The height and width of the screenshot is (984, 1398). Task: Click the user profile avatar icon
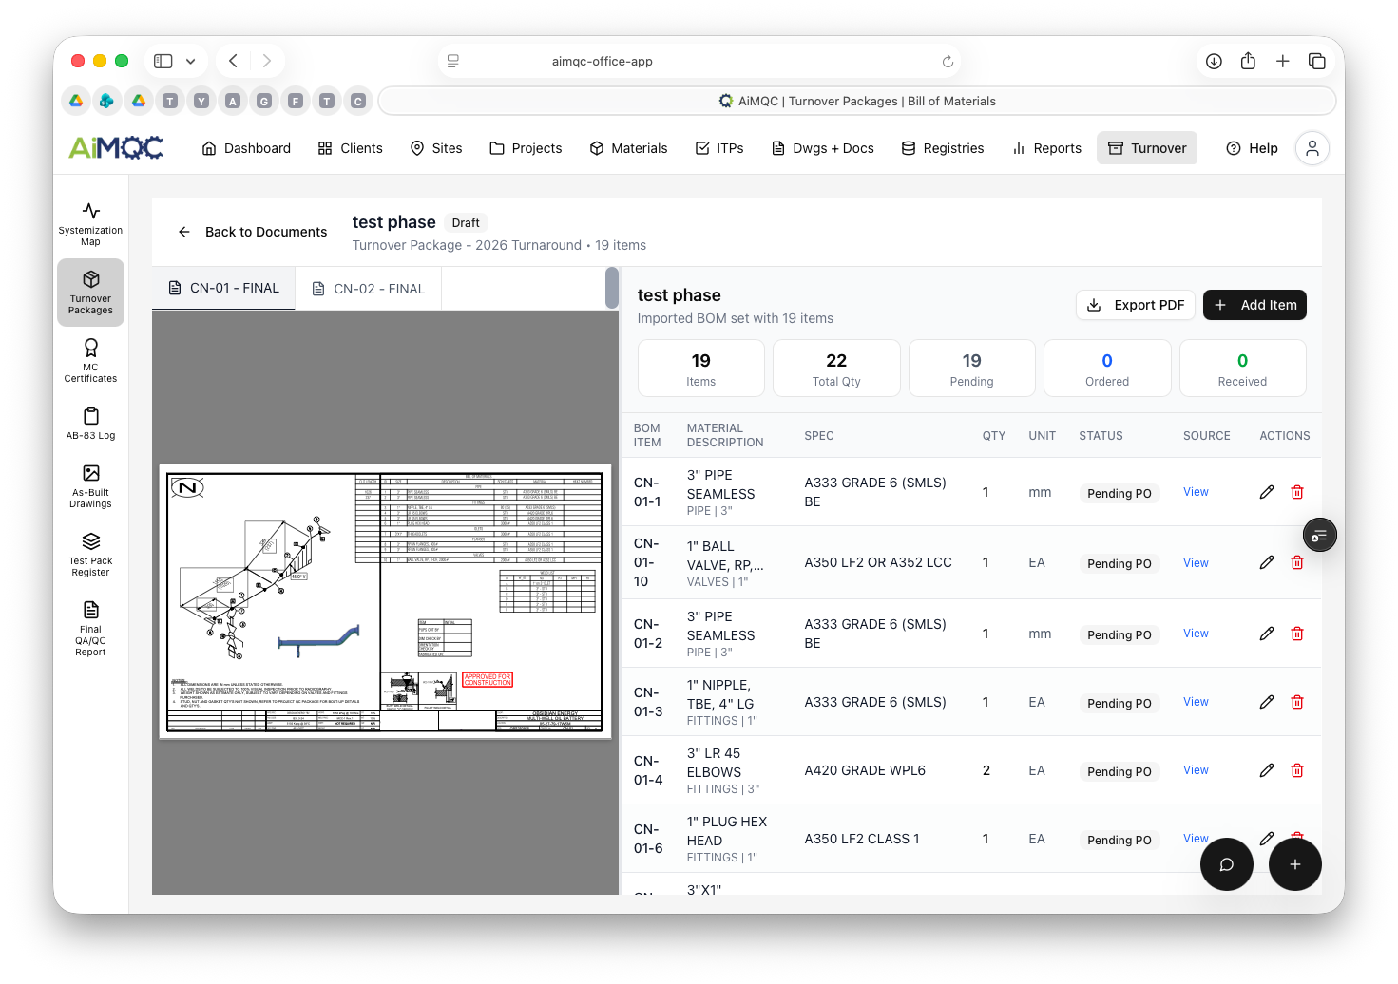point(1312,148)
